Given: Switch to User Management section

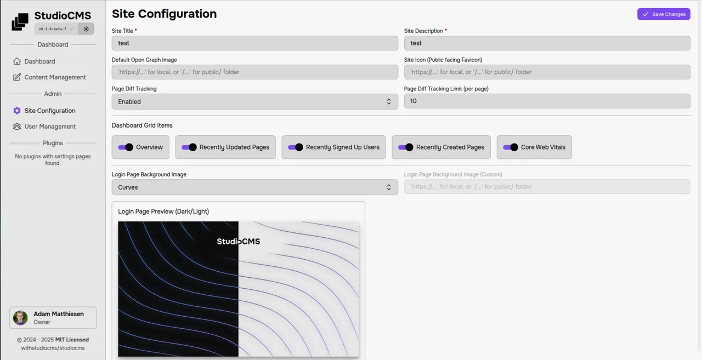Looking at the screenshot, I should point(50,127).
